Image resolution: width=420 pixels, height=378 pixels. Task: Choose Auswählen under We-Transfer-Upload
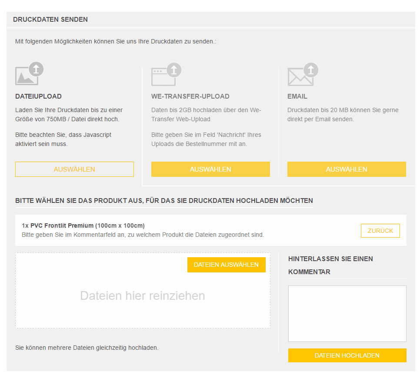(210, 169)
